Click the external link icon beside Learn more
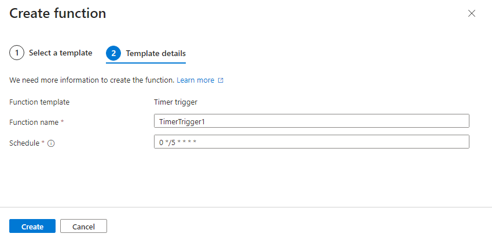 tap(221, 81)
